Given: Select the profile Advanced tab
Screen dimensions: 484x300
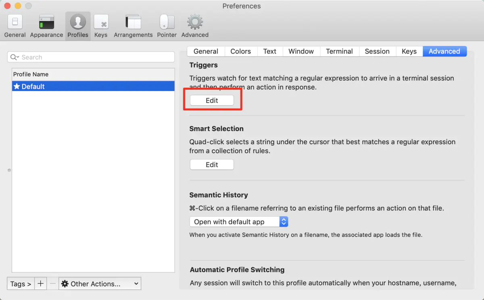Looking at the screenshot, I should click(444, 51).
